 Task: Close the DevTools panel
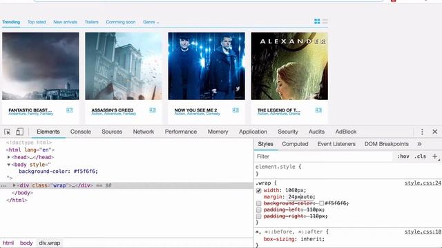[x=434, y=132]
